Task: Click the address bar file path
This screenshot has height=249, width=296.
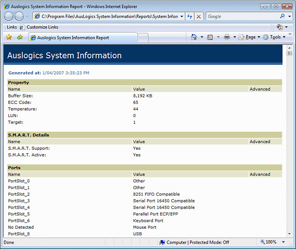Action: (110, 16)
